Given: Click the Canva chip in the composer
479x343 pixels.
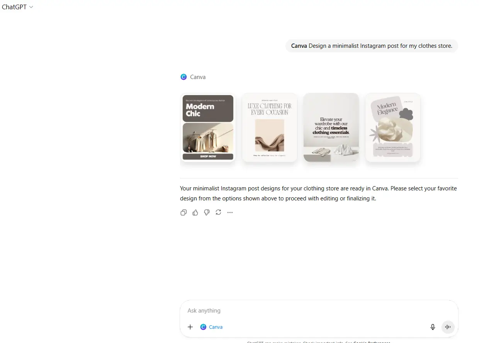Looking at the screenshot, I should tap(211, 327).
